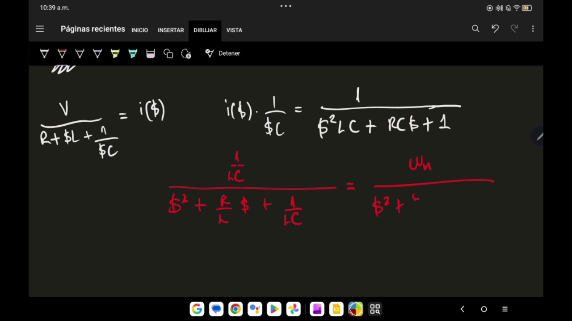Select the DIBUJAR tab
572x321 pixels.
point(205,30)
